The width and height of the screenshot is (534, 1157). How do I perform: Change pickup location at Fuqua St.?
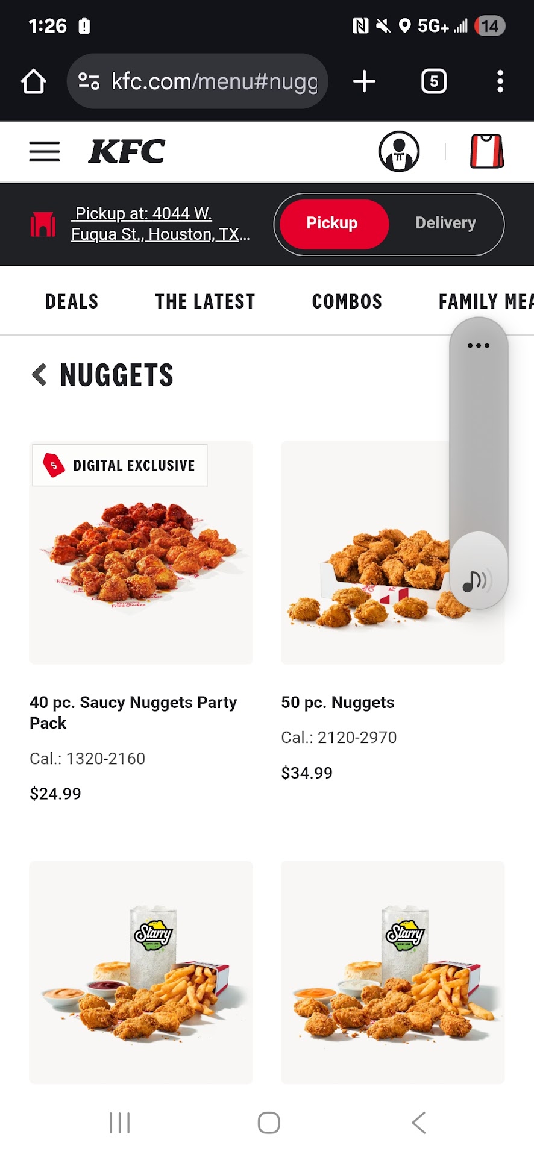click(159, 224)
